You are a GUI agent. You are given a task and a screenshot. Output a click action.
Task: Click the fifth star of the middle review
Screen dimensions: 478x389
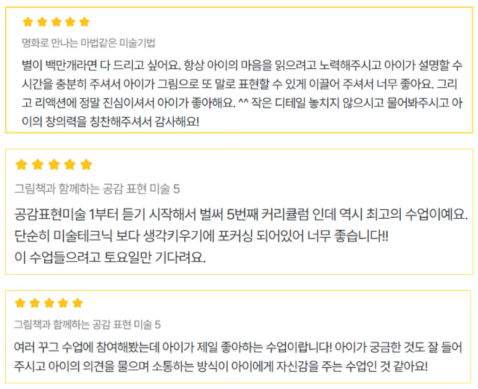(x=86, y=164)
